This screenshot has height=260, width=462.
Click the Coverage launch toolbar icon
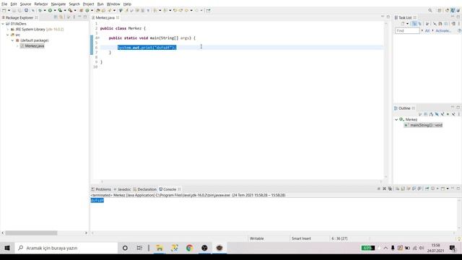click(60, 10)
